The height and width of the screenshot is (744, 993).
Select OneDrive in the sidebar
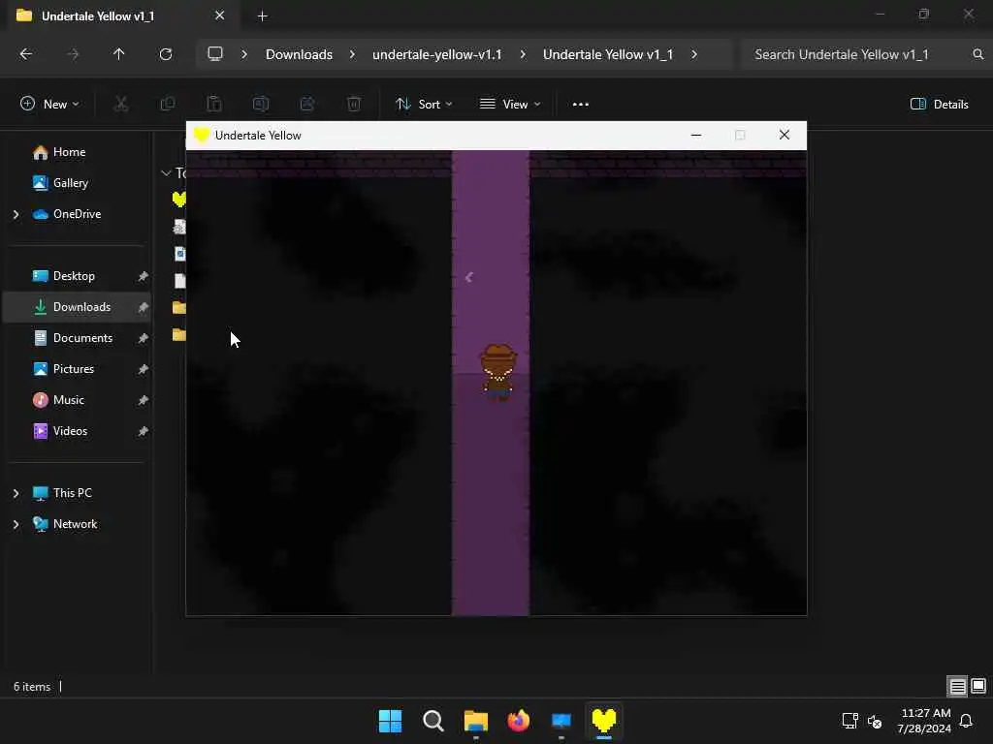[x=77, y=214]
